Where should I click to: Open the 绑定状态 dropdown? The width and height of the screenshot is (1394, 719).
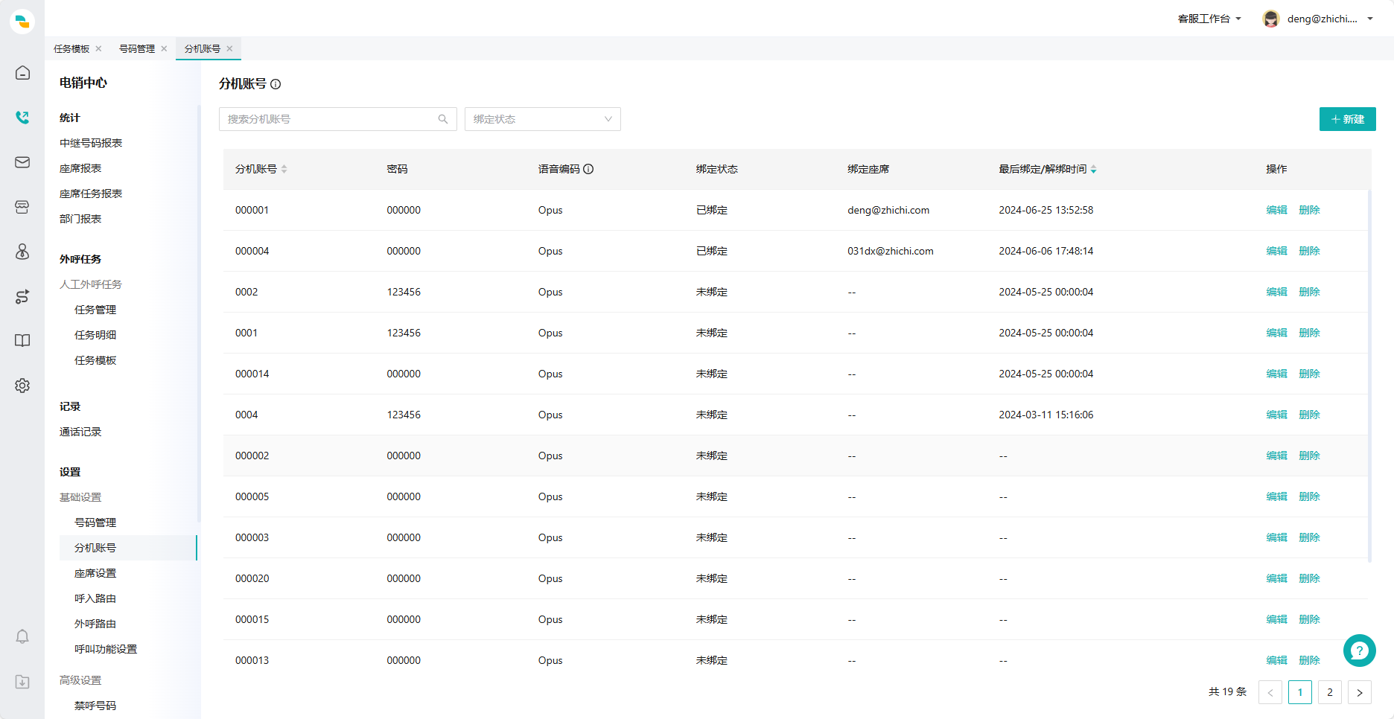(543, 119)
